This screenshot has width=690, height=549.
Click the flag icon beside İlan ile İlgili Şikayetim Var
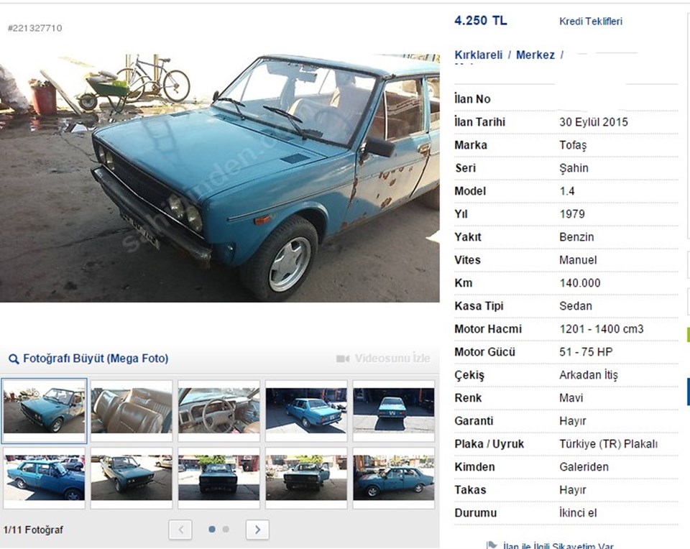[x=492, y=545]
